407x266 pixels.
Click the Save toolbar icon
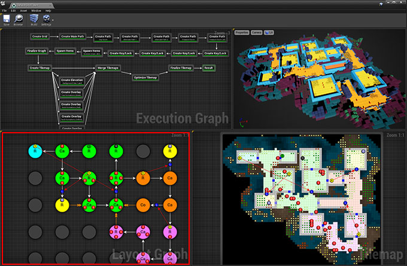tap(7, 19)
